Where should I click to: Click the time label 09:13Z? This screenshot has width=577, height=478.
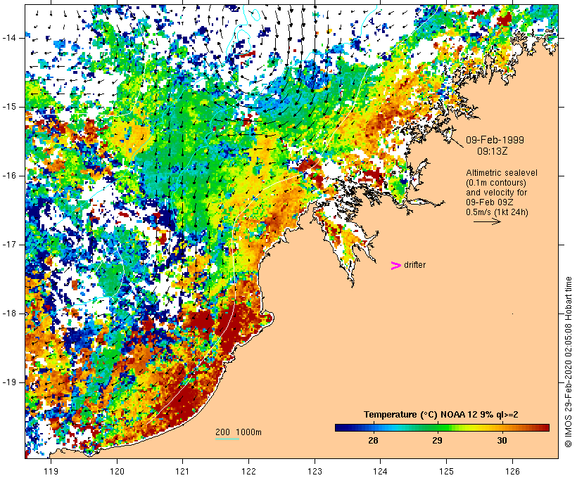(x=493, y=151)
